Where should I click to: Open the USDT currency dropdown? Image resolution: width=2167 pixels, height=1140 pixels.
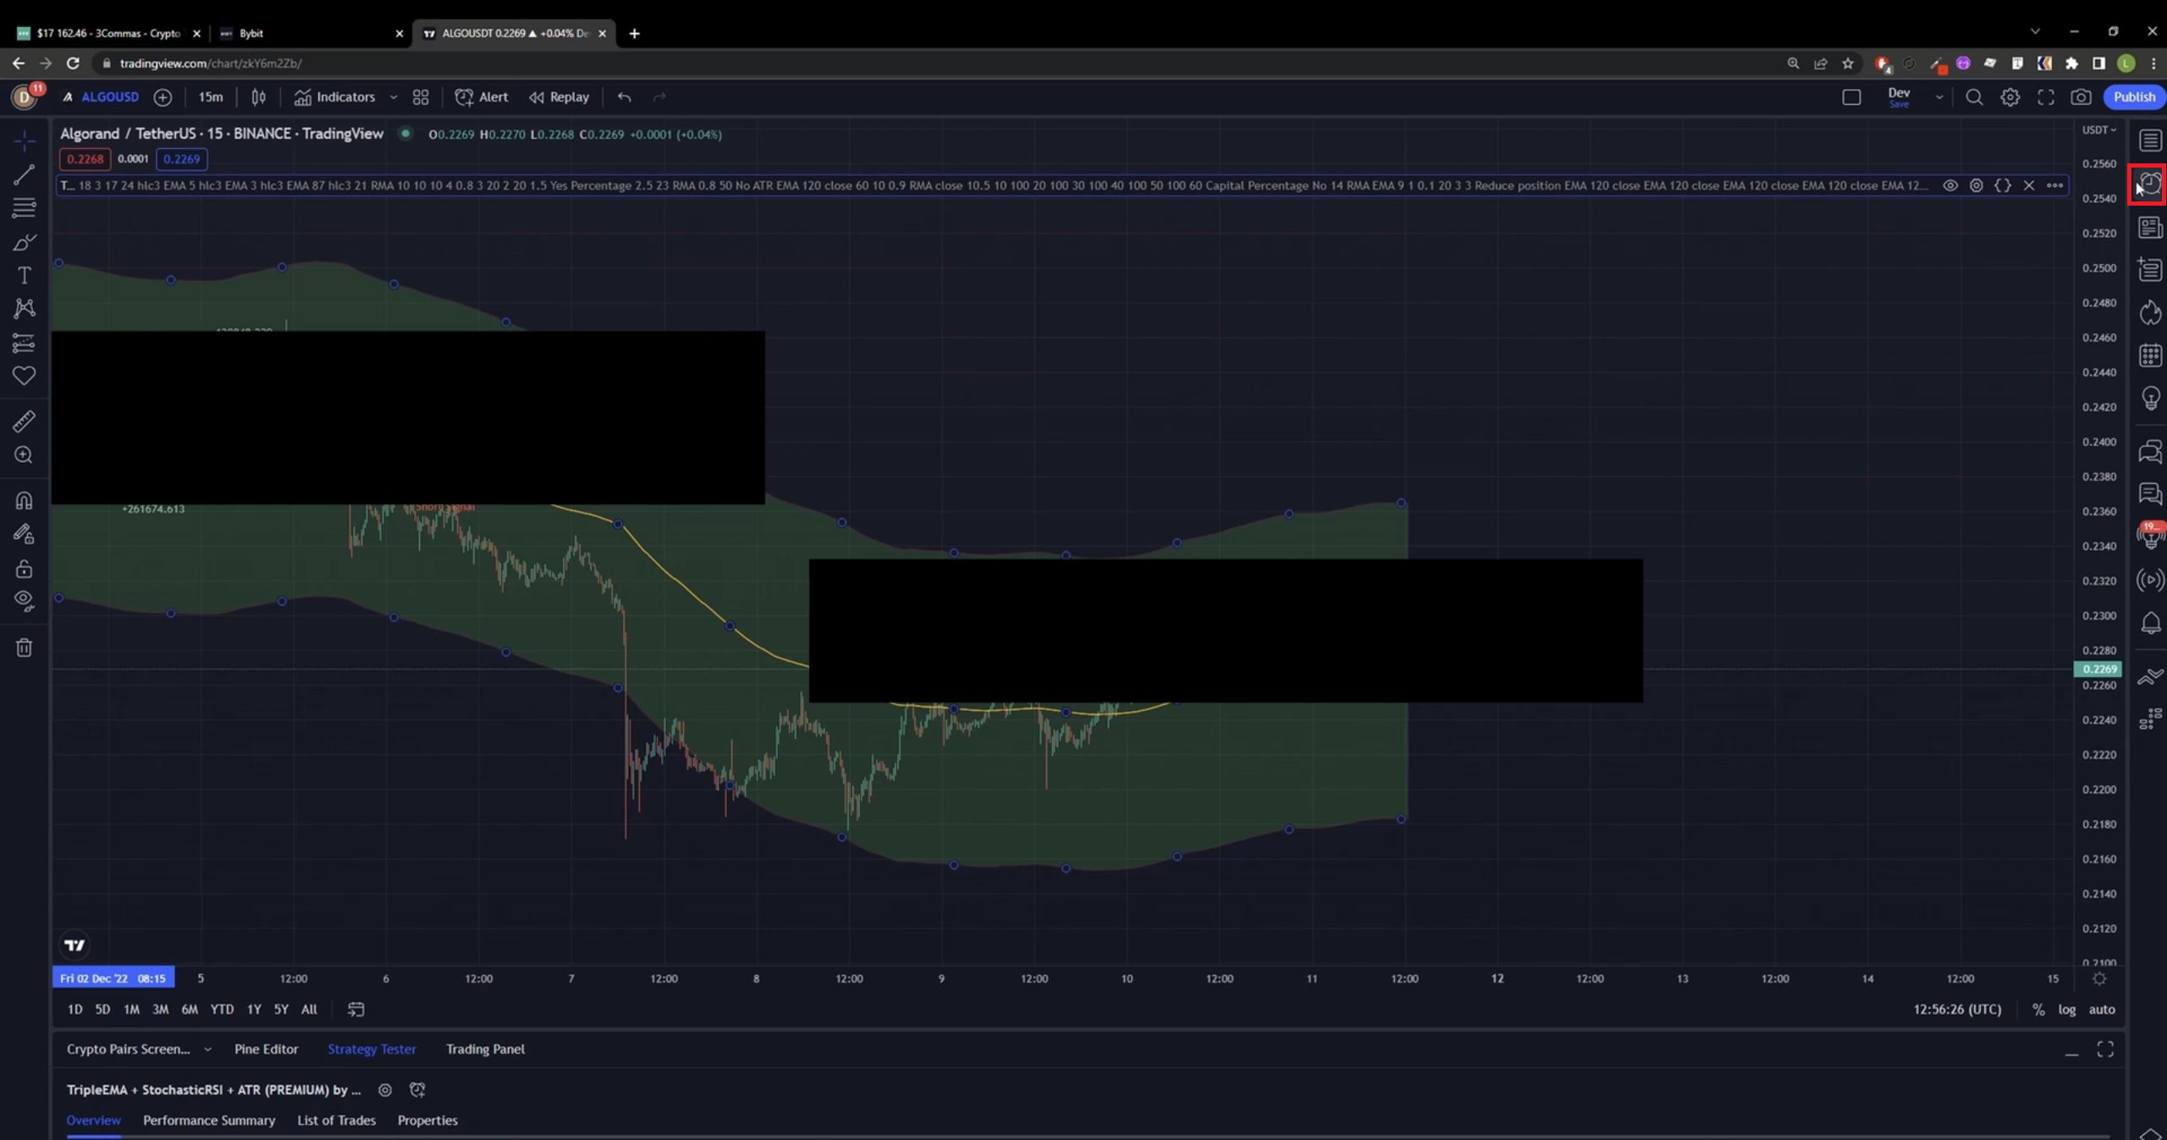(x=2098, y=130)
